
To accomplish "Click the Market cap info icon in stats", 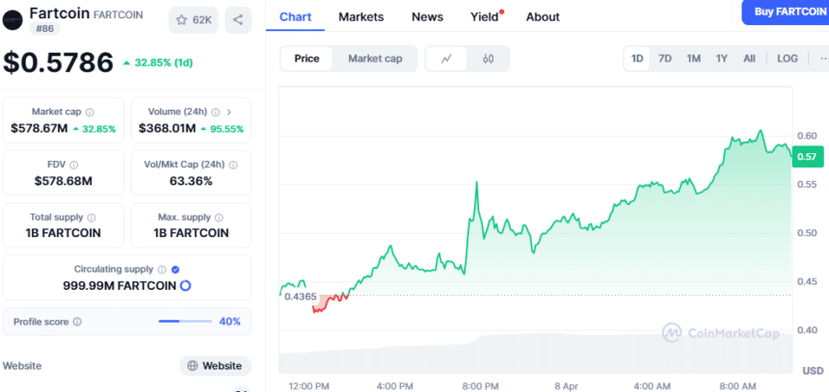I will click(x=90, y=113).
